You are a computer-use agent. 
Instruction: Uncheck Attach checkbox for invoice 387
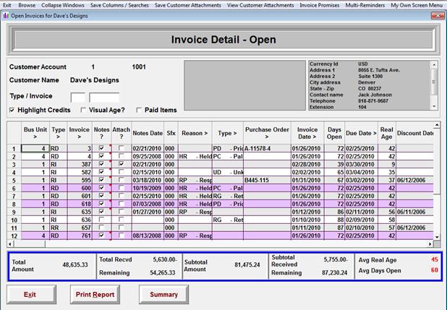122,164
